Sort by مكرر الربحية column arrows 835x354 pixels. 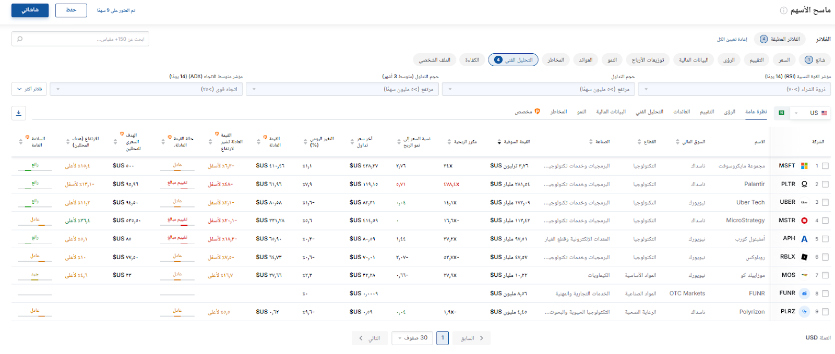449,142
